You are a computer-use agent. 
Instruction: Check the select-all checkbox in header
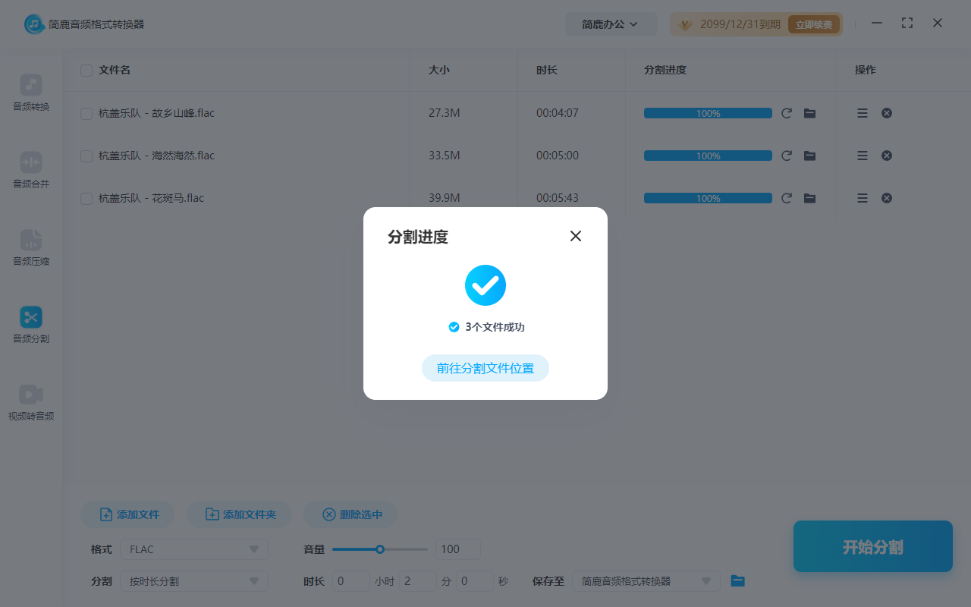86,70
